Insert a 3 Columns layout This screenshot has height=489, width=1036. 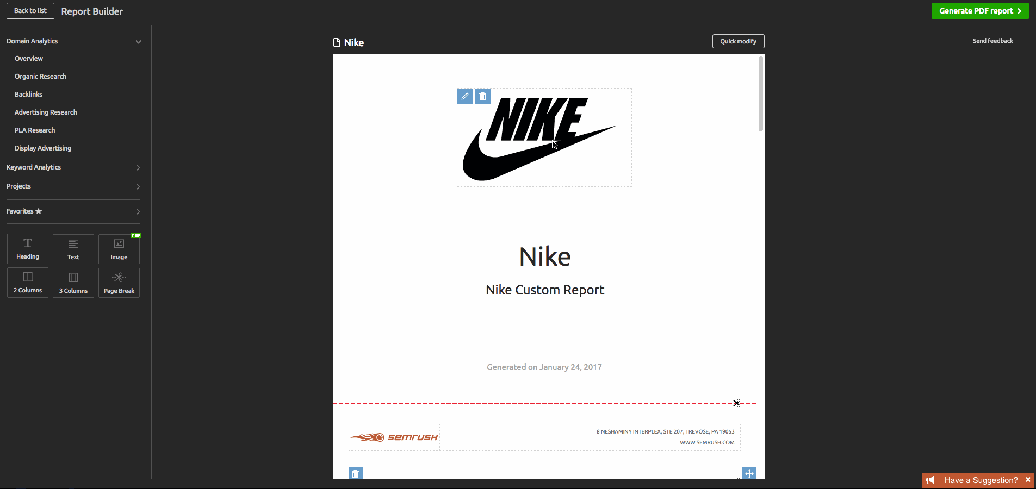pyautogui.click(x=73, y=283)
